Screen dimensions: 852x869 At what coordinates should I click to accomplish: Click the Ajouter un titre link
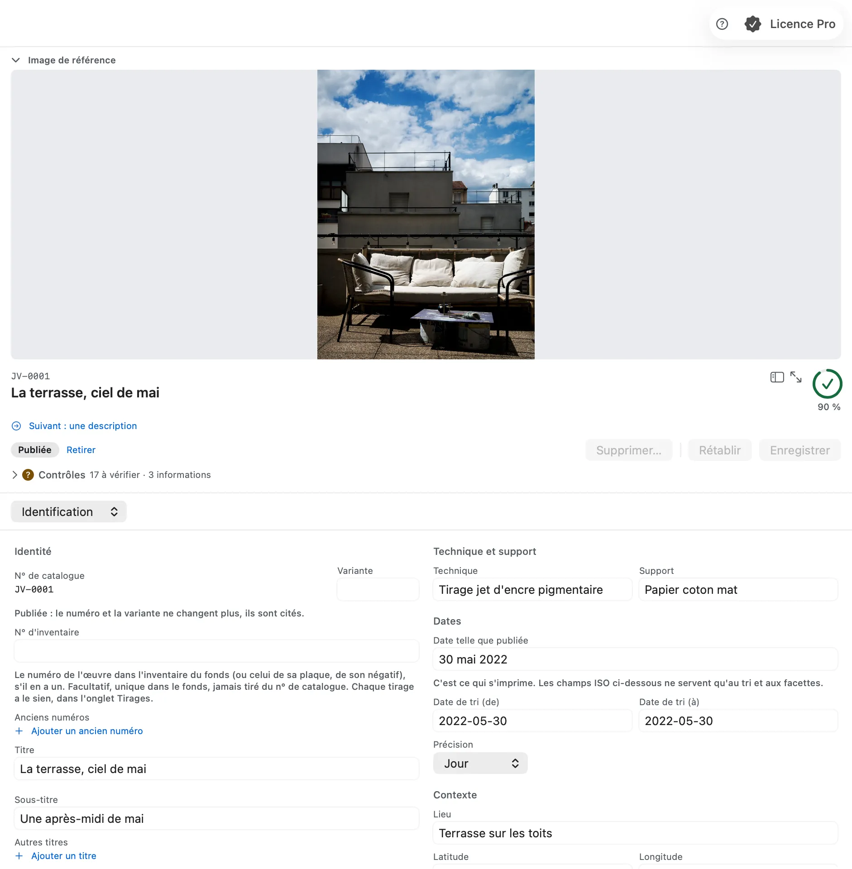64,856
